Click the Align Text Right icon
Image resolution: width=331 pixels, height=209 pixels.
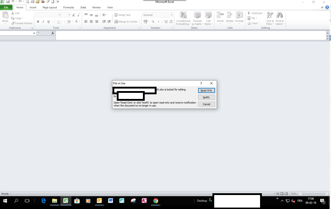tap(96, 22)
